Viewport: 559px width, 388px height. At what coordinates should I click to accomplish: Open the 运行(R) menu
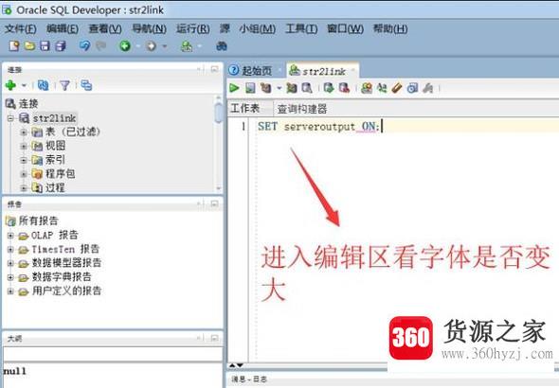tap(193, 28)
